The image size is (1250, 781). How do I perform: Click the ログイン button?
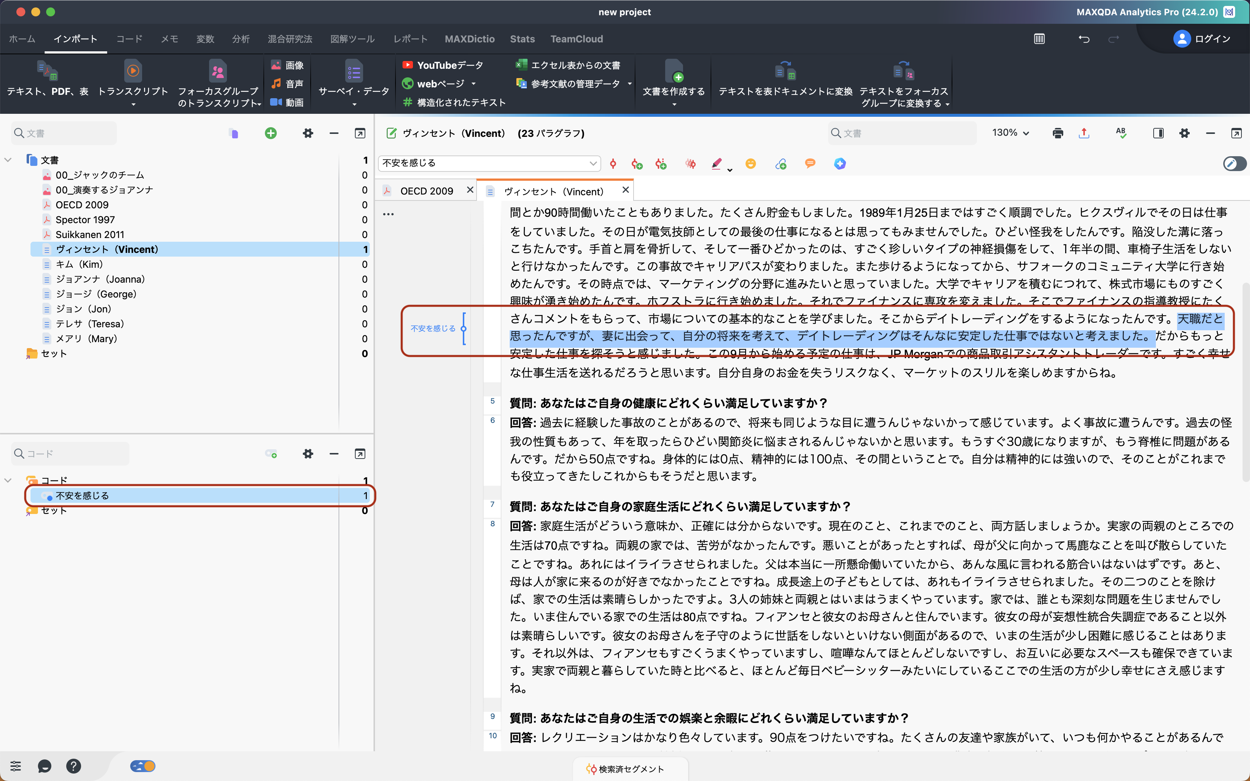tap(1201, 39)
